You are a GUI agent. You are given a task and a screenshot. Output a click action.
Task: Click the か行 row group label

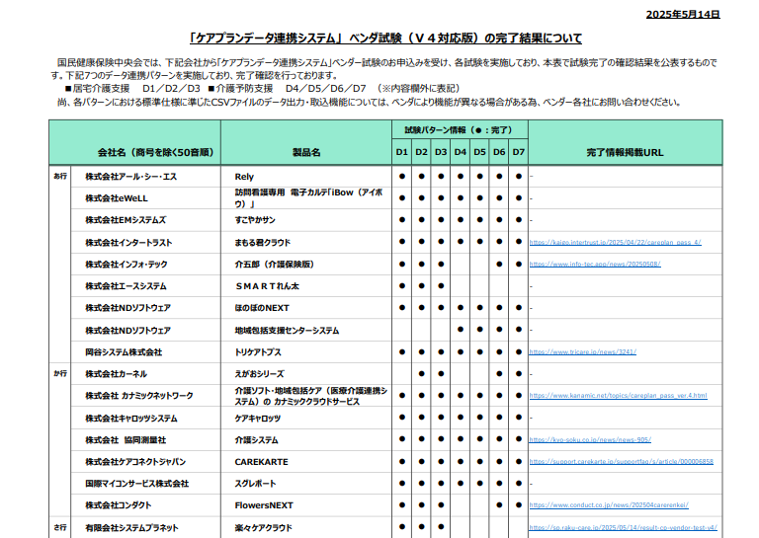[60, 374]
